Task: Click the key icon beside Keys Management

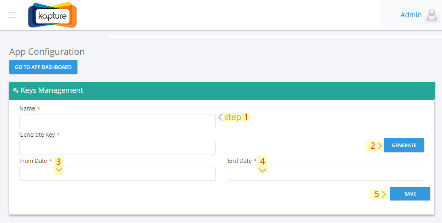Action: point(16,90)
